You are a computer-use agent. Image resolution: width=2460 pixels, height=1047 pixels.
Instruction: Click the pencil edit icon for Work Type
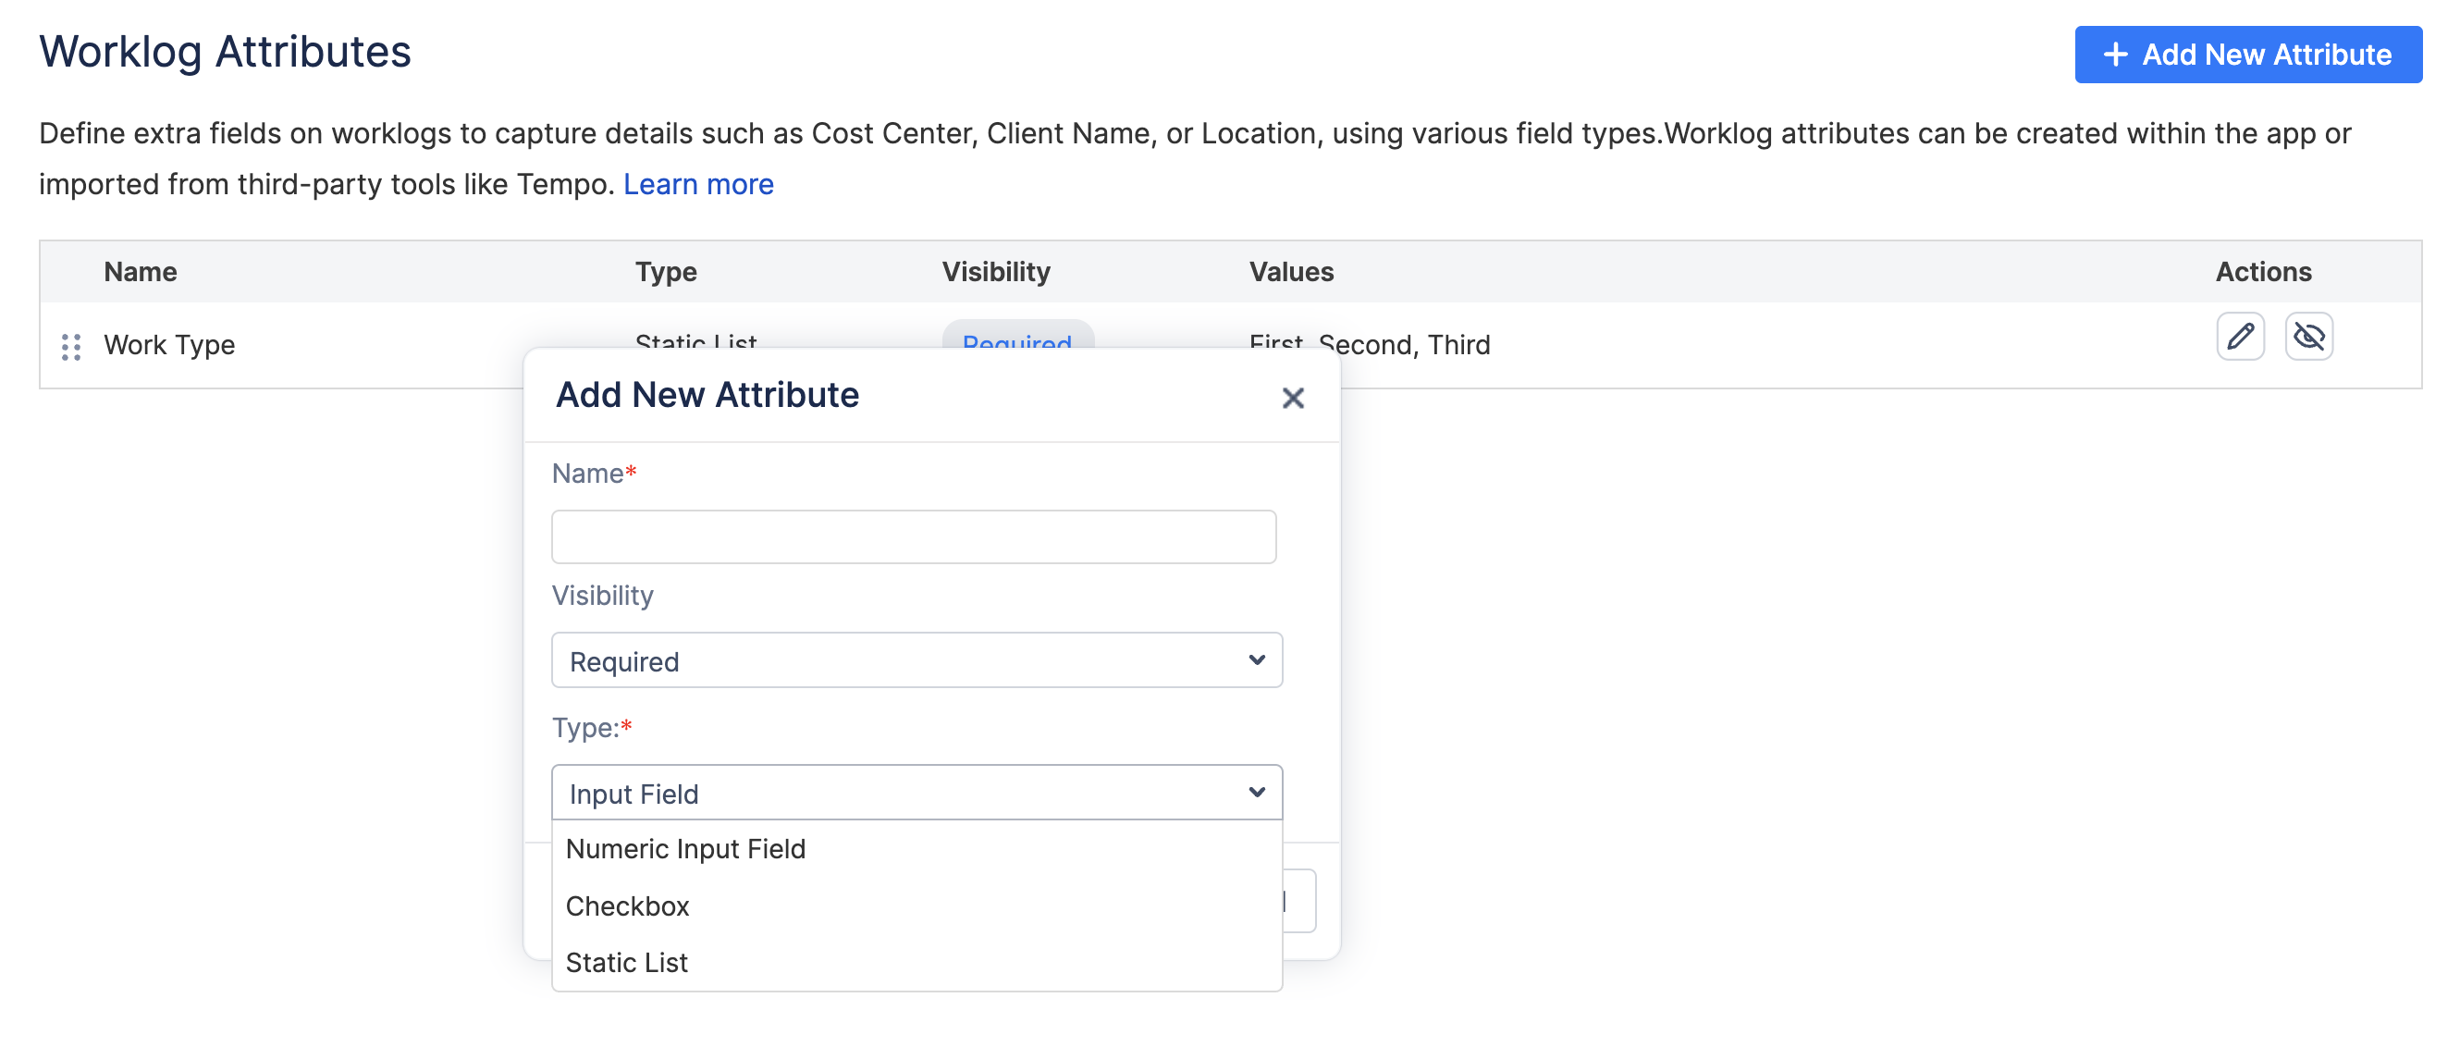[2239, 337]
